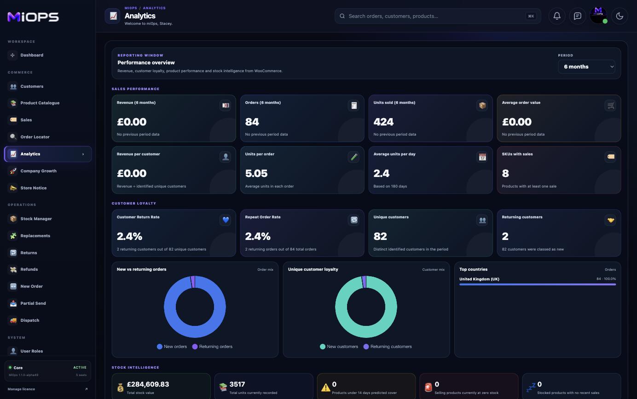Screen dimensions: 637x399
Task: Toggle Returning customers legend swatch
Action: tap(366, 347)
